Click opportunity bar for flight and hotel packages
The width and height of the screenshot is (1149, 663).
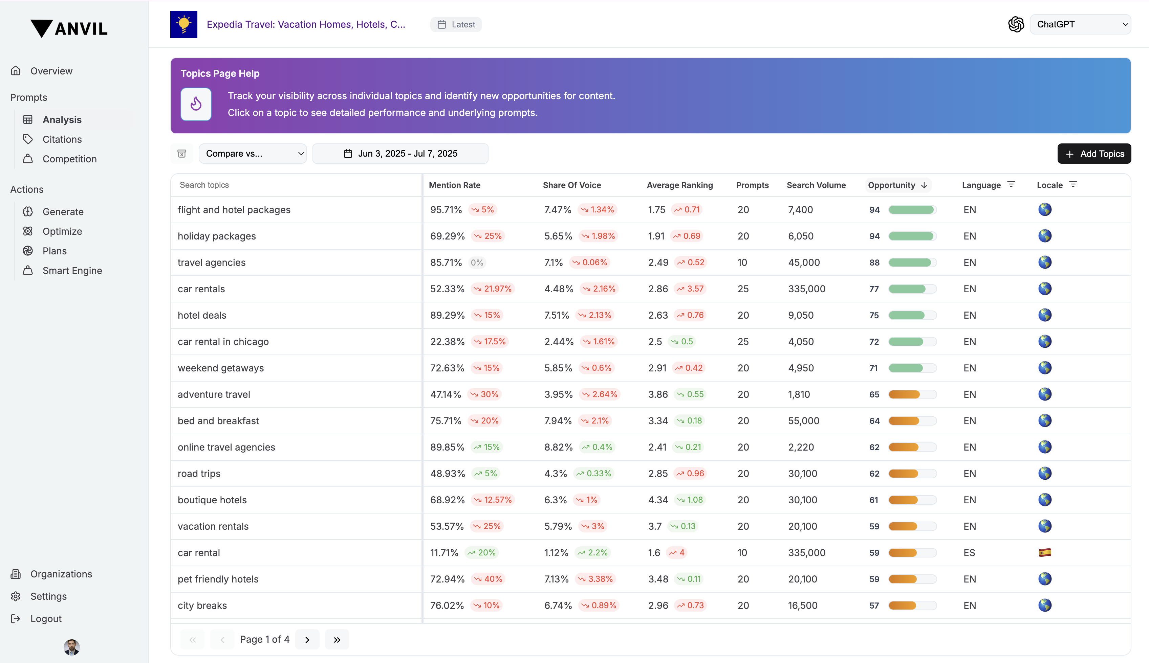click(x=913, y=210)
